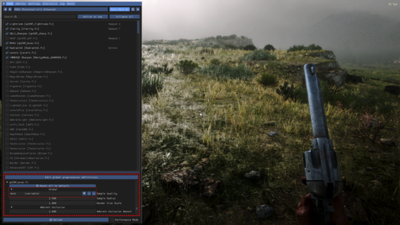Image resolution: width=400 pixels, height=225 pixels.
Task: Focus the effect Search field
Action: tap(40, 17)
